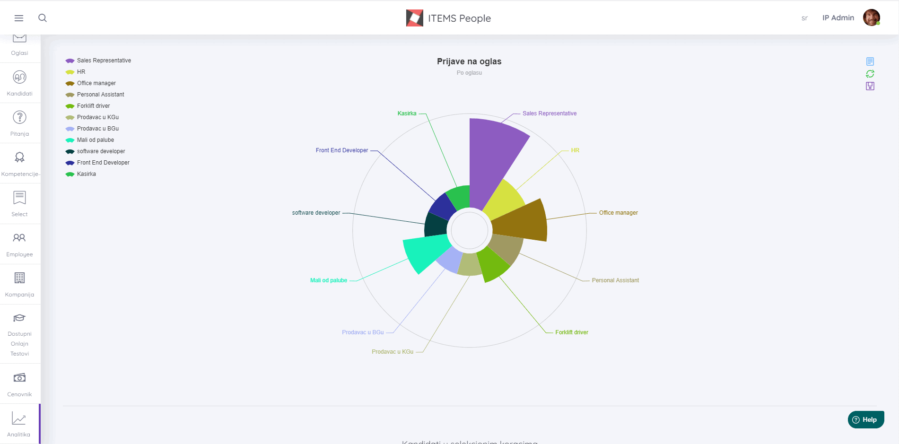
Task: Click Kasirka chart label
Action: [407, 113]
